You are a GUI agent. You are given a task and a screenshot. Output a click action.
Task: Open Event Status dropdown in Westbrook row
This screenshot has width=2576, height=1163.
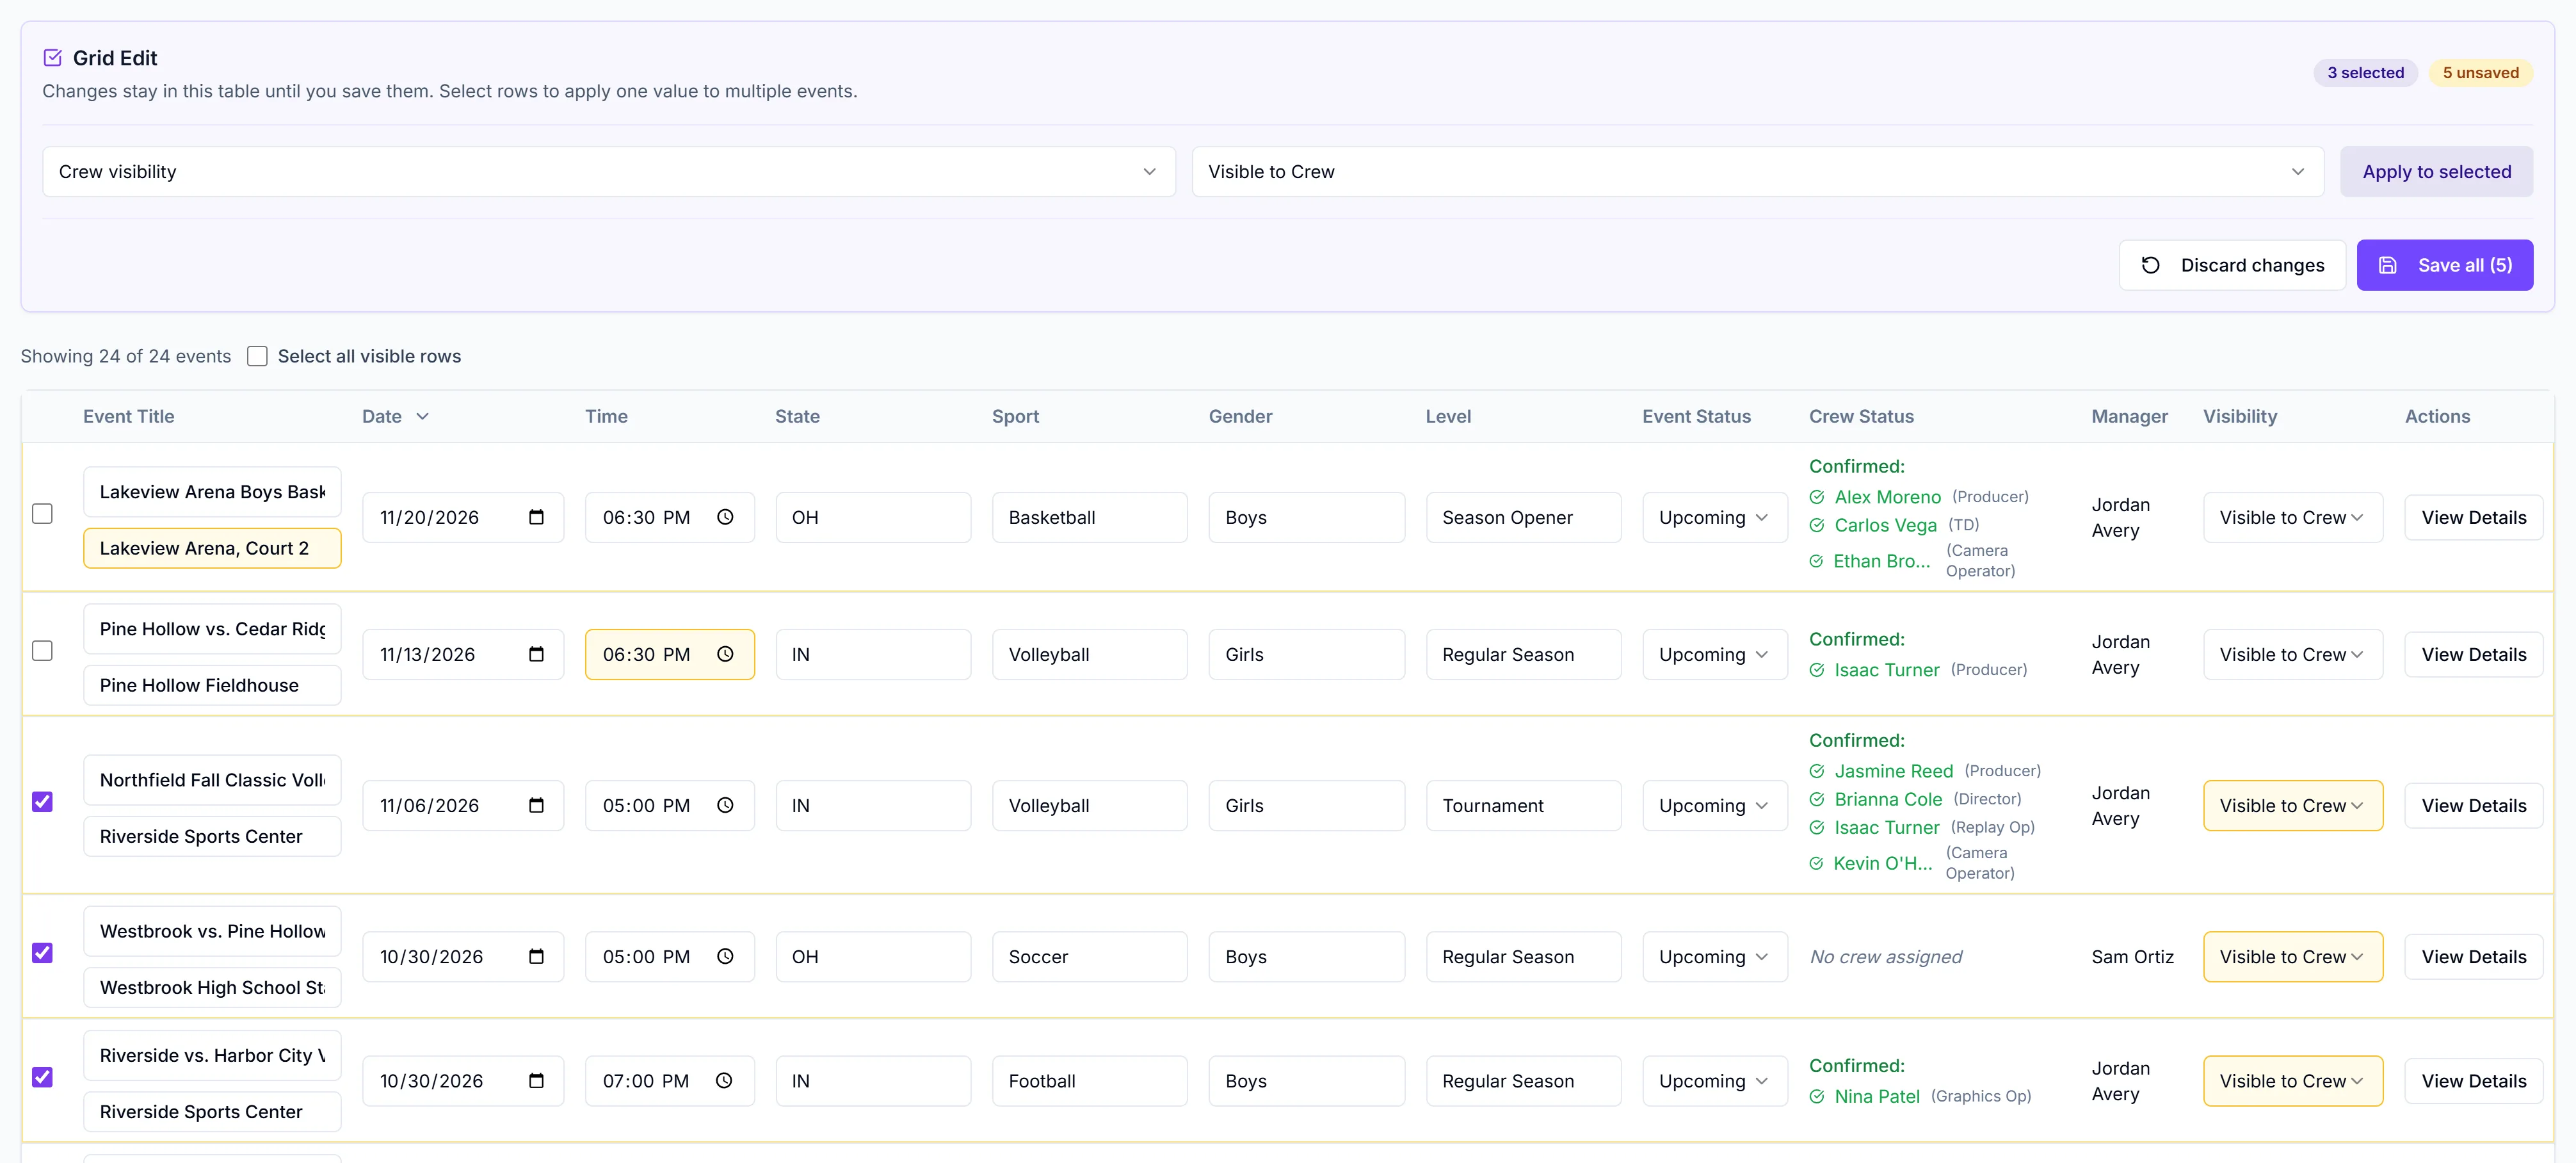[1714, 956]
